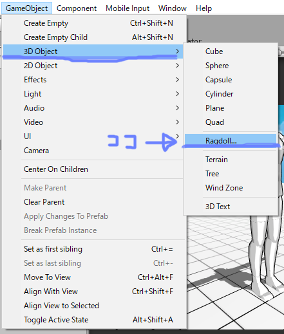
Task: Expand the Effects submenu
Action: click(93, 80)
